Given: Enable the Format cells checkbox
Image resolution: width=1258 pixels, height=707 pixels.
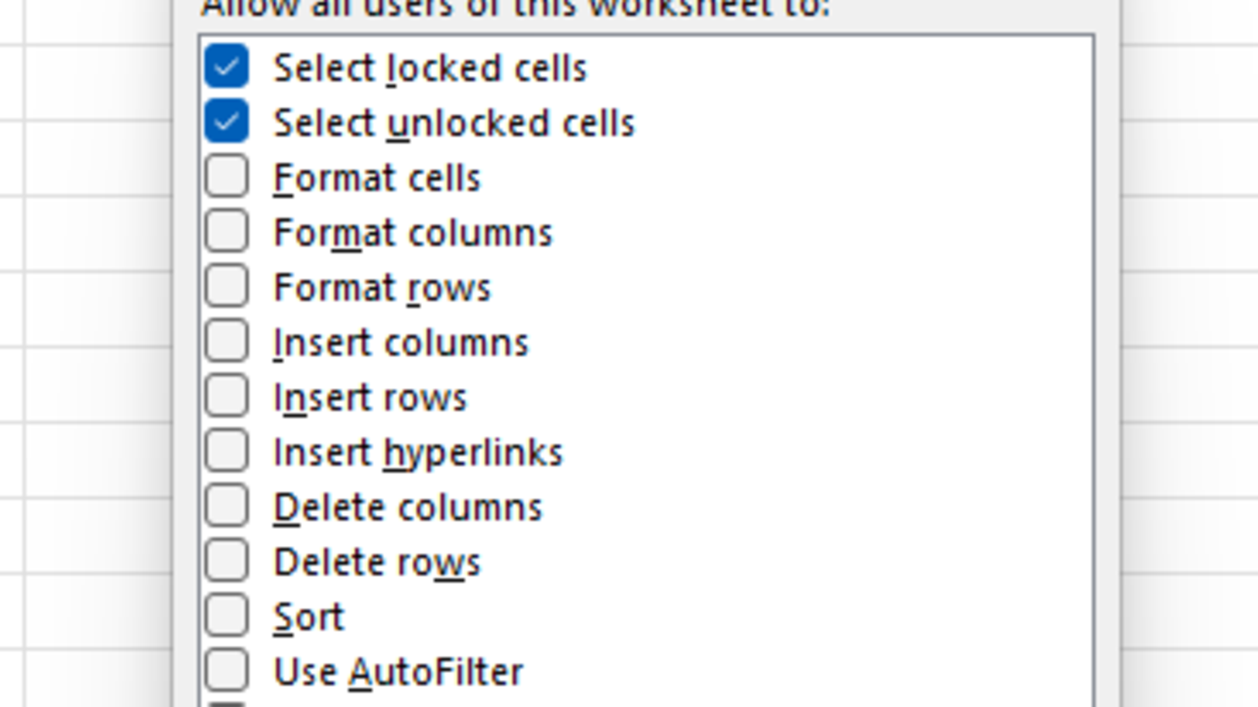Looking at the screenshot, I should (226, 176).
